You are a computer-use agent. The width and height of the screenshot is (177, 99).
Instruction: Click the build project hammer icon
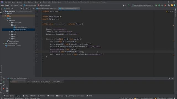pyautogui.click(x=129, y=5)
